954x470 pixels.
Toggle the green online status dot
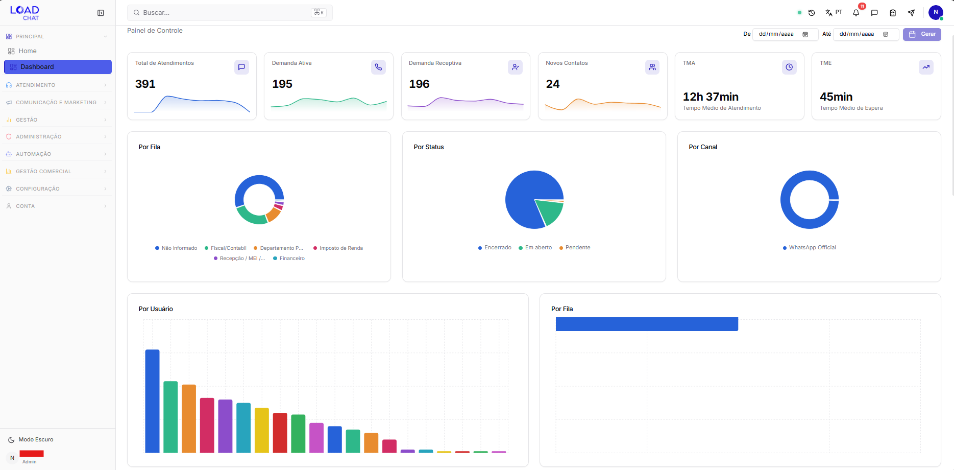(x=800, y=13)
